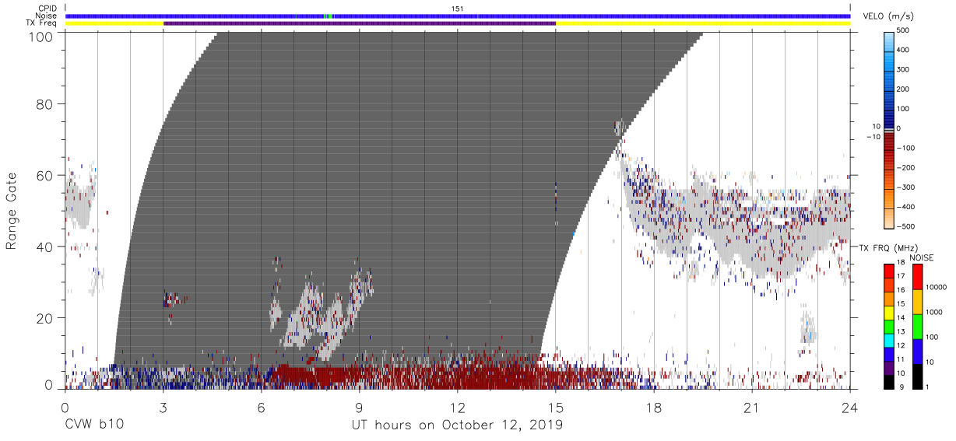Click the black segment of the NOISE colorbar
Viewport: 956px width, 441px height.
[x=918, y=376]
